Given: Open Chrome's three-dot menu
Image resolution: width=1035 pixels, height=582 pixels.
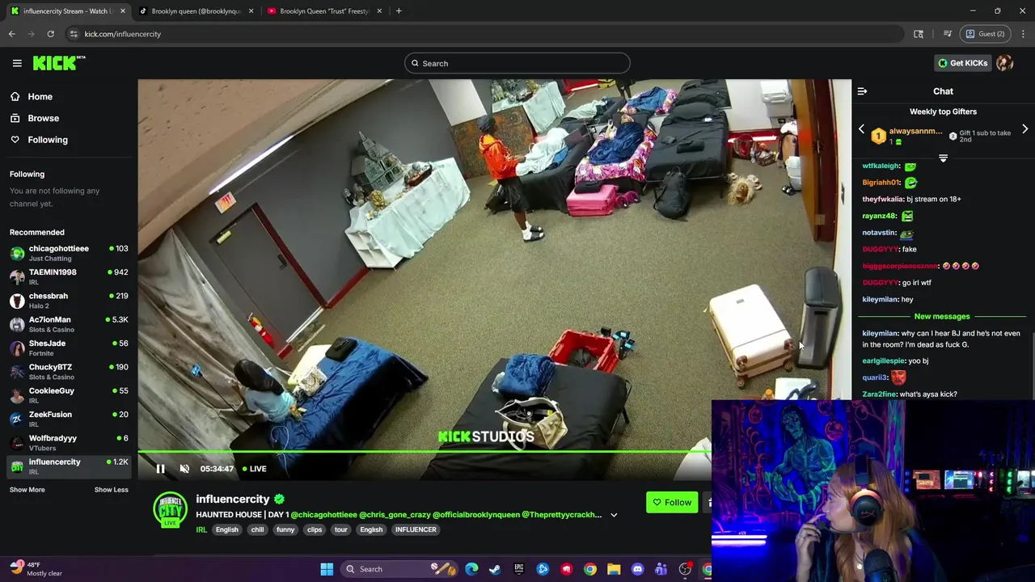Looking at the screenshot, I should click(x=1023, y=34).
